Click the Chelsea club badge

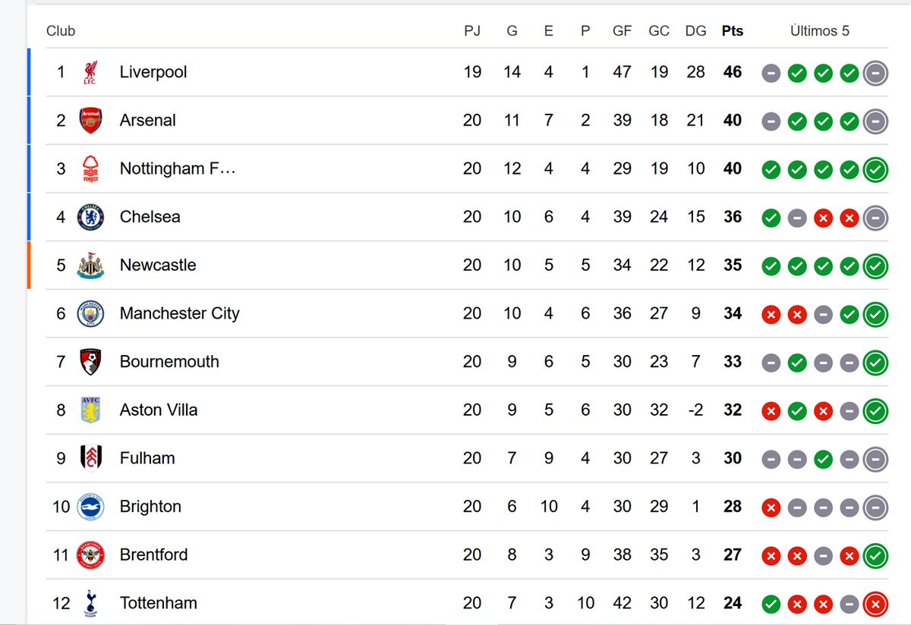(x=90, y=217)
